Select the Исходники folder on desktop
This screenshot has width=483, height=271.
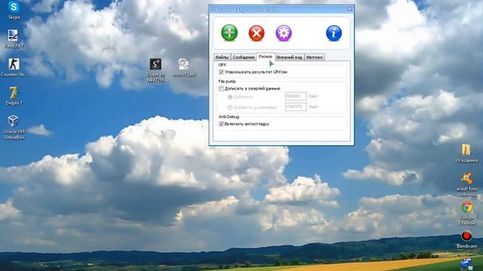pos(466,154)
